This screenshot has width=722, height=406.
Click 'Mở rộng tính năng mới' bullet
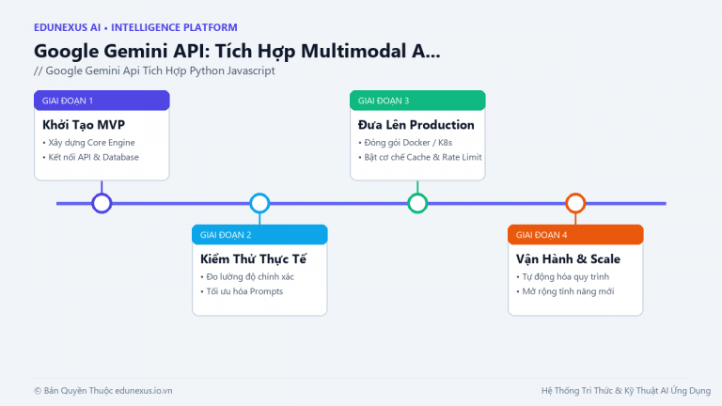[565, 291]
